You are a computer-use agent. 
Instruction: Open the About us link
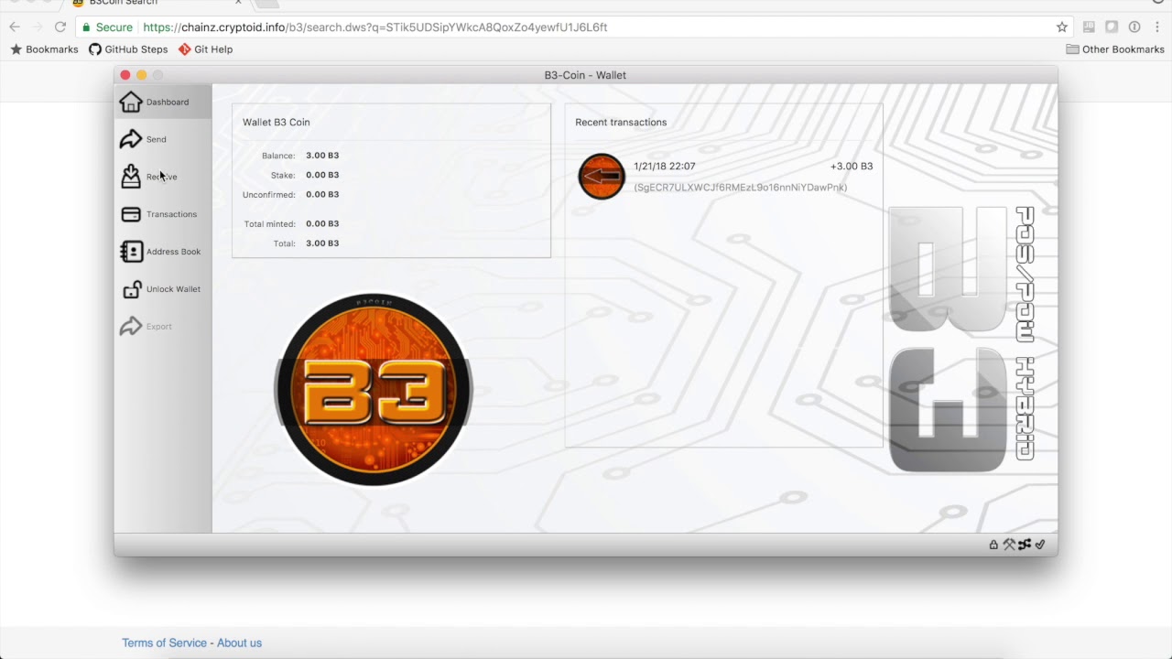point(240,643)
